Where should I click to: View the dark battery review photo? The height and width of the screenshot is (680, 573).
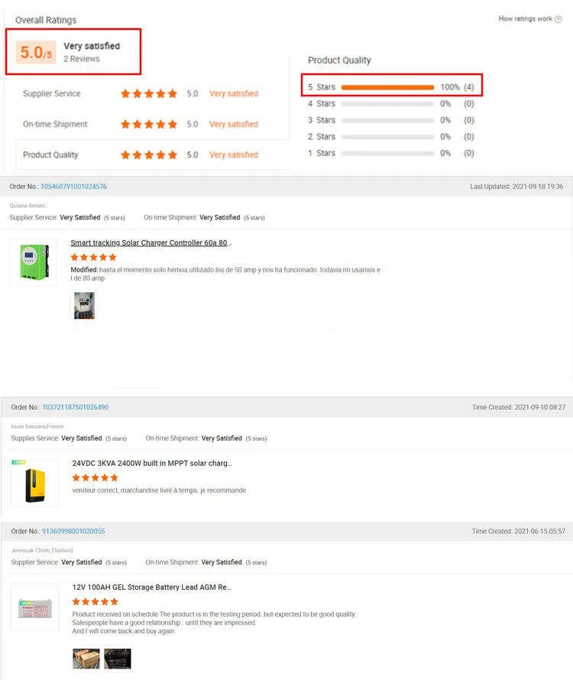click(118, 659)
